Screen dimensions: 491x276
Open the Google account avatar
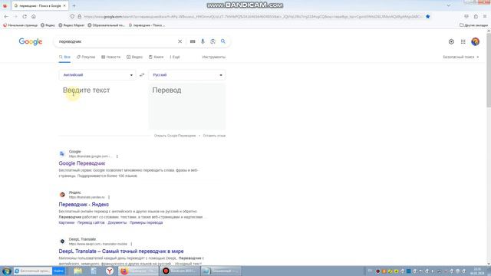[x=476, y=41]
